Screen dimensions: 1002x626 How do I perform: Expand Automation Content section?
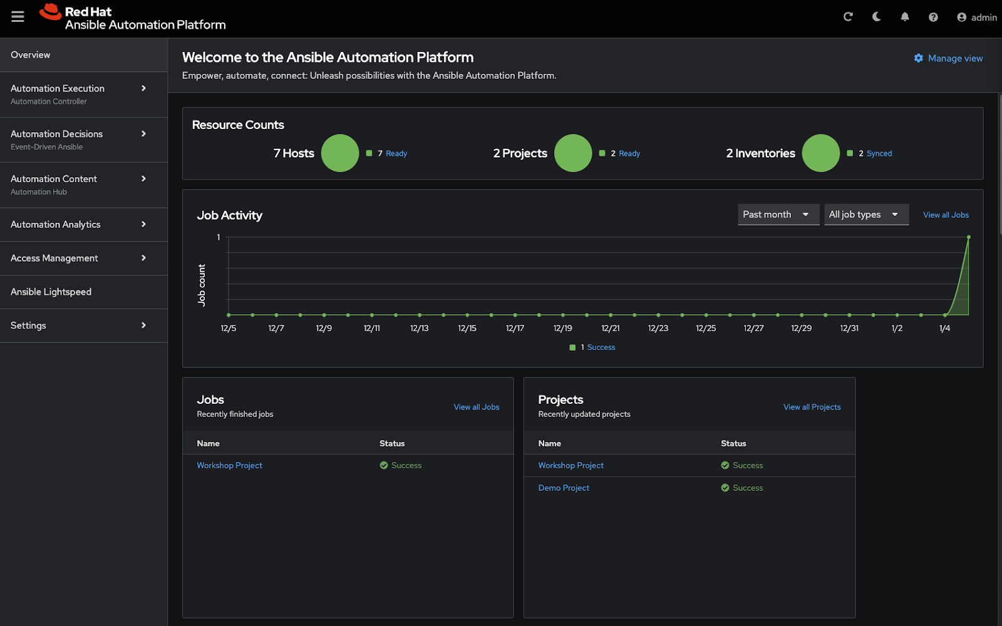84,185
